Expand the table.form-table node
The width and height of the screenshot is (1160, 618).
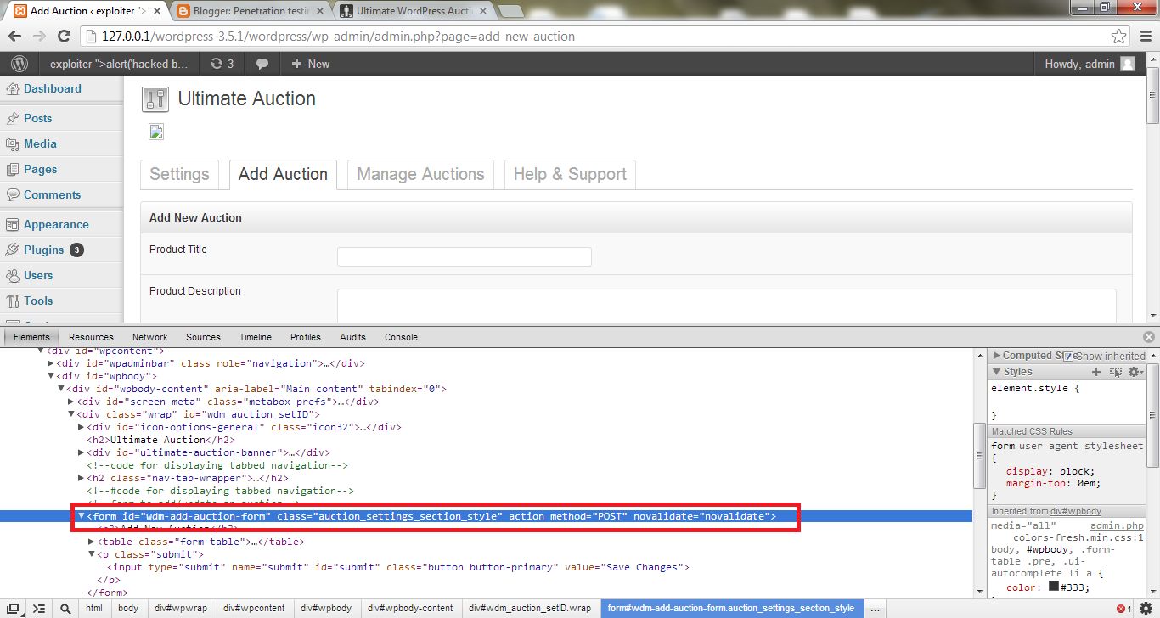tap(93, 542)
